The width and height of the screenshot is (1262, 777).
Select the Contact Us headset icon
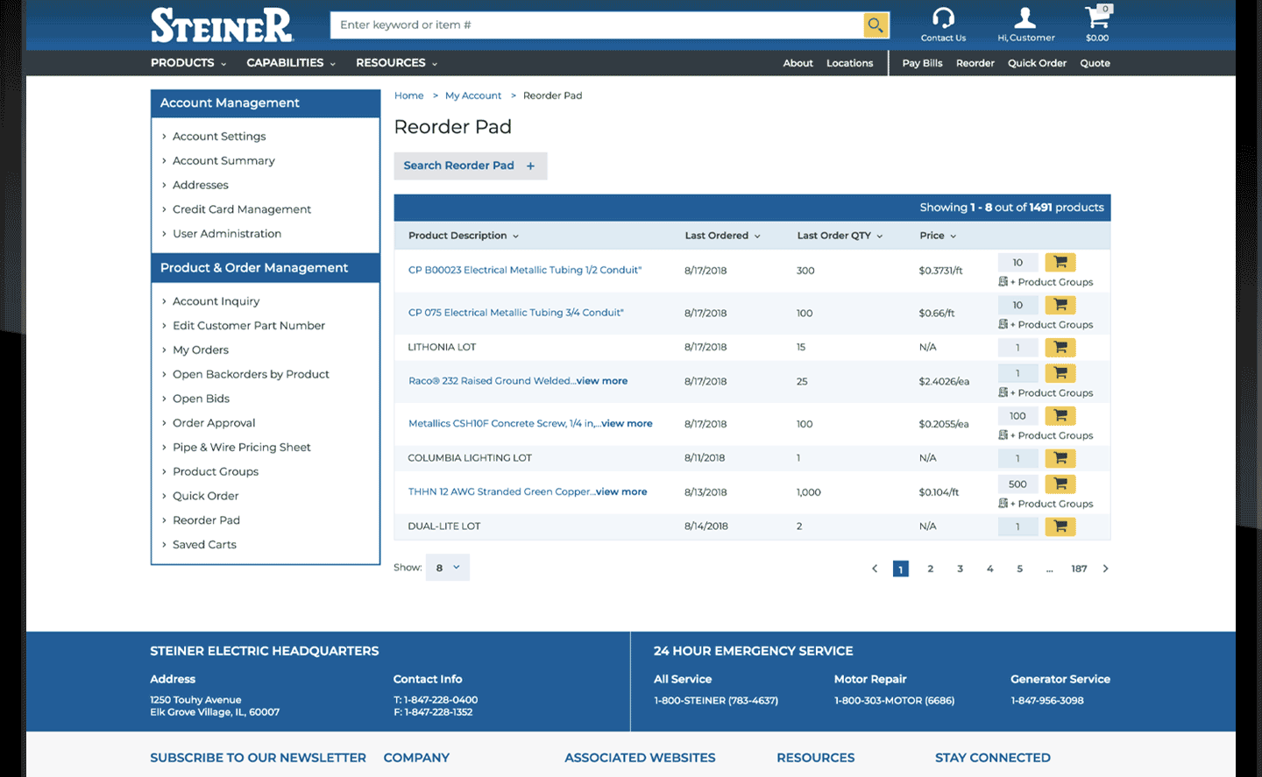(941, 18)
